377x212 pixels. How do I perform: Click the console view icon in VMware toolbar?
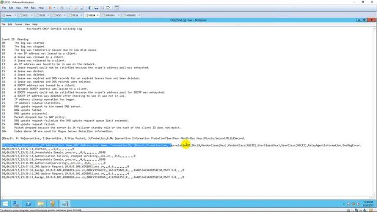point(117,8)
